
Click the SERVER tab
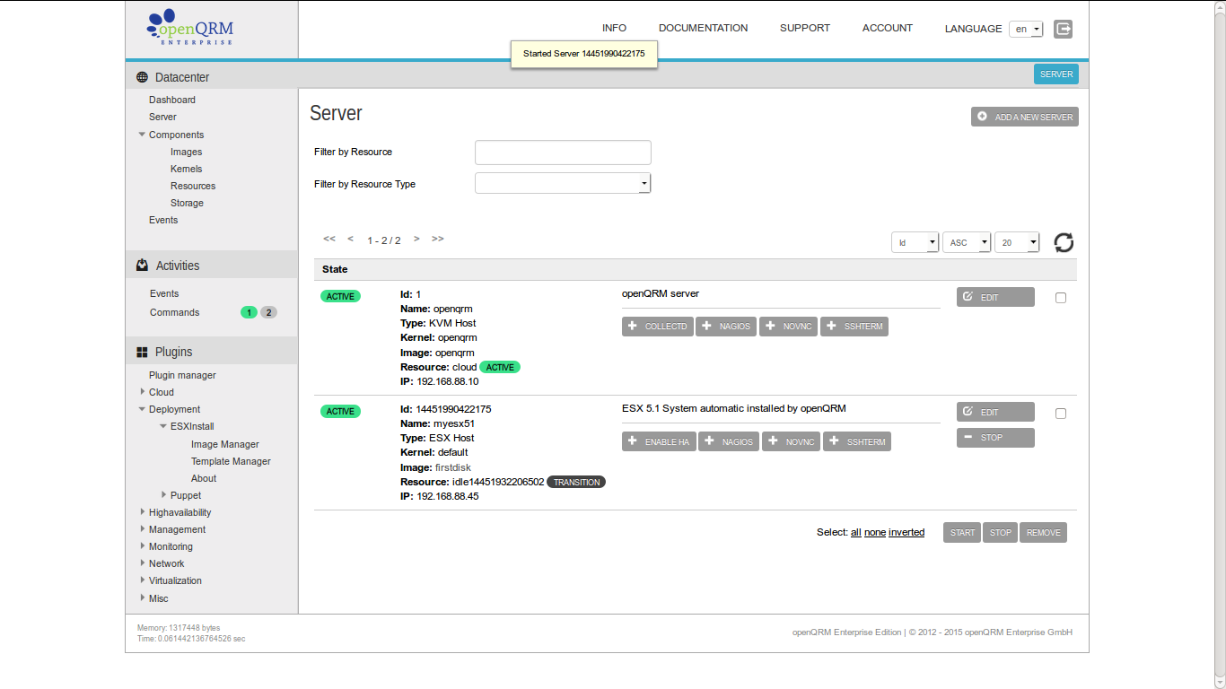tap(1056, 74)
